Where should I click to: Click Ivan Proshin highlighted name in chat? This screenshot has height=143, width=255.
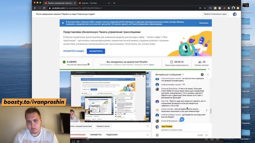pos(167,126)
